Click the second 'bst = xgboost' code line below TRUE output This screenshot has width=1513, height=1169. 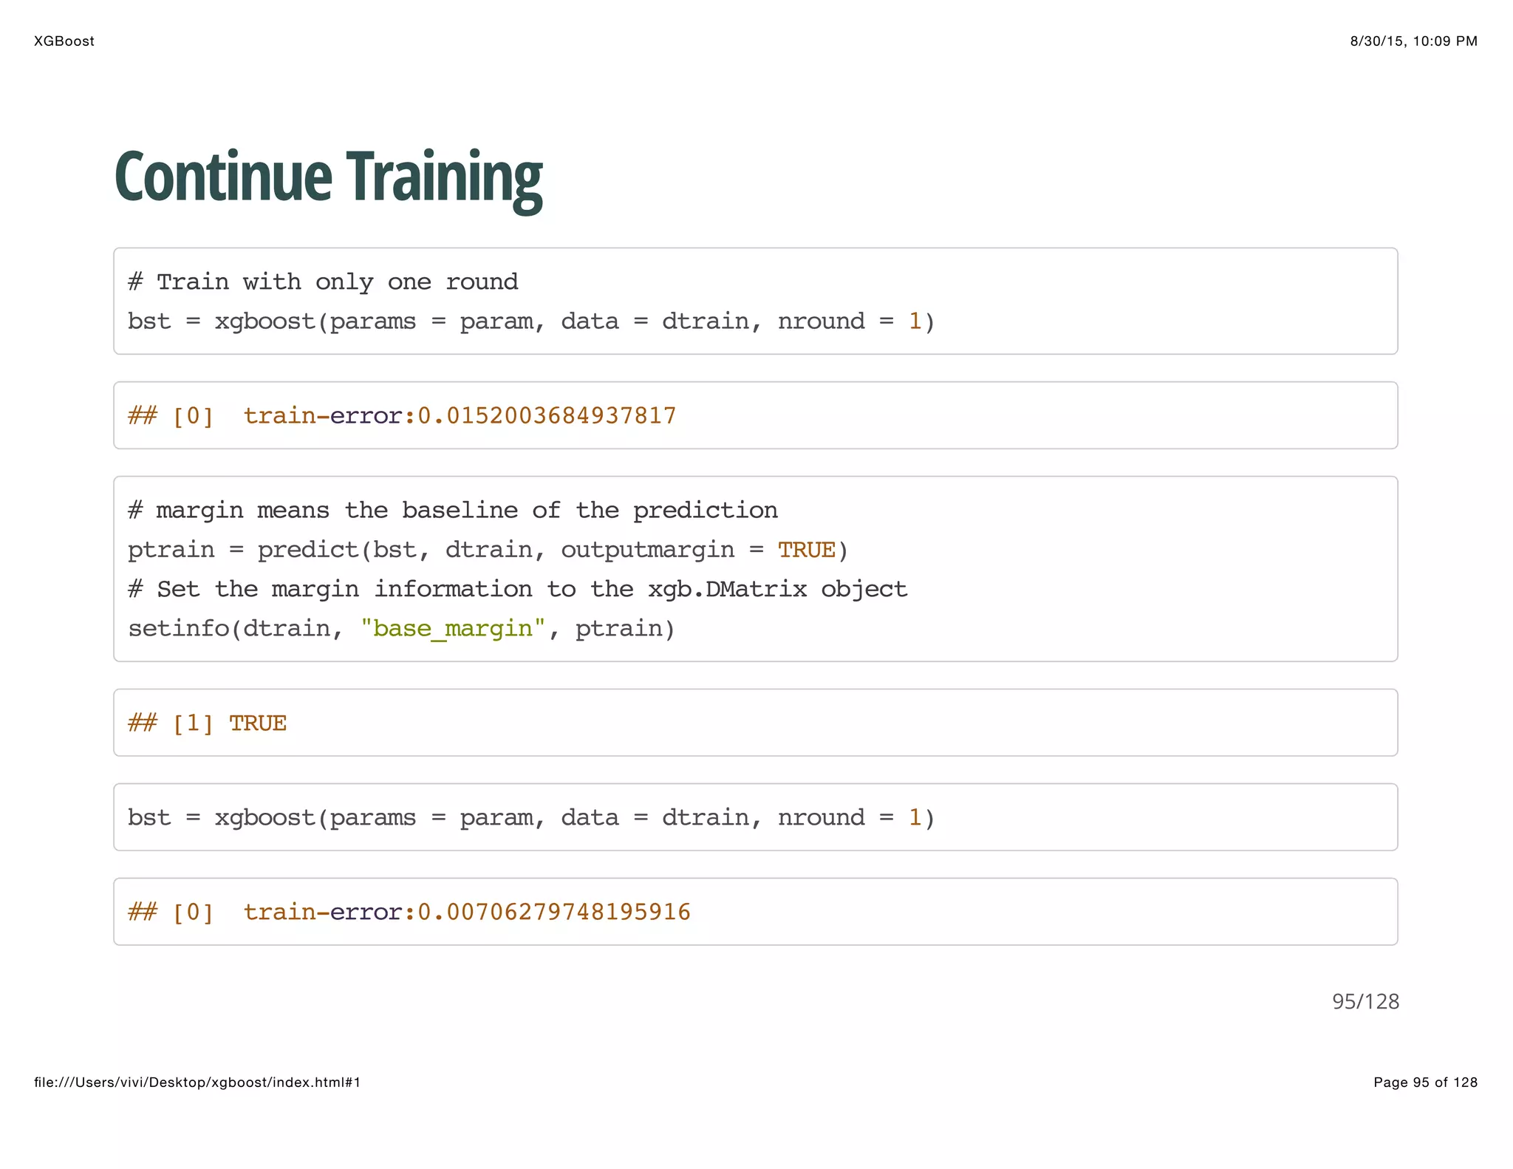[x=531, y=818]
